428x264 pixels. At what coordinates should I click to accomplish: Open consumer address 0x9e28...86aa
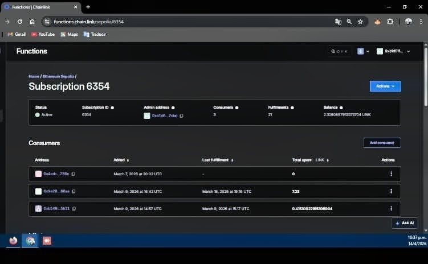tap(56, 191)
